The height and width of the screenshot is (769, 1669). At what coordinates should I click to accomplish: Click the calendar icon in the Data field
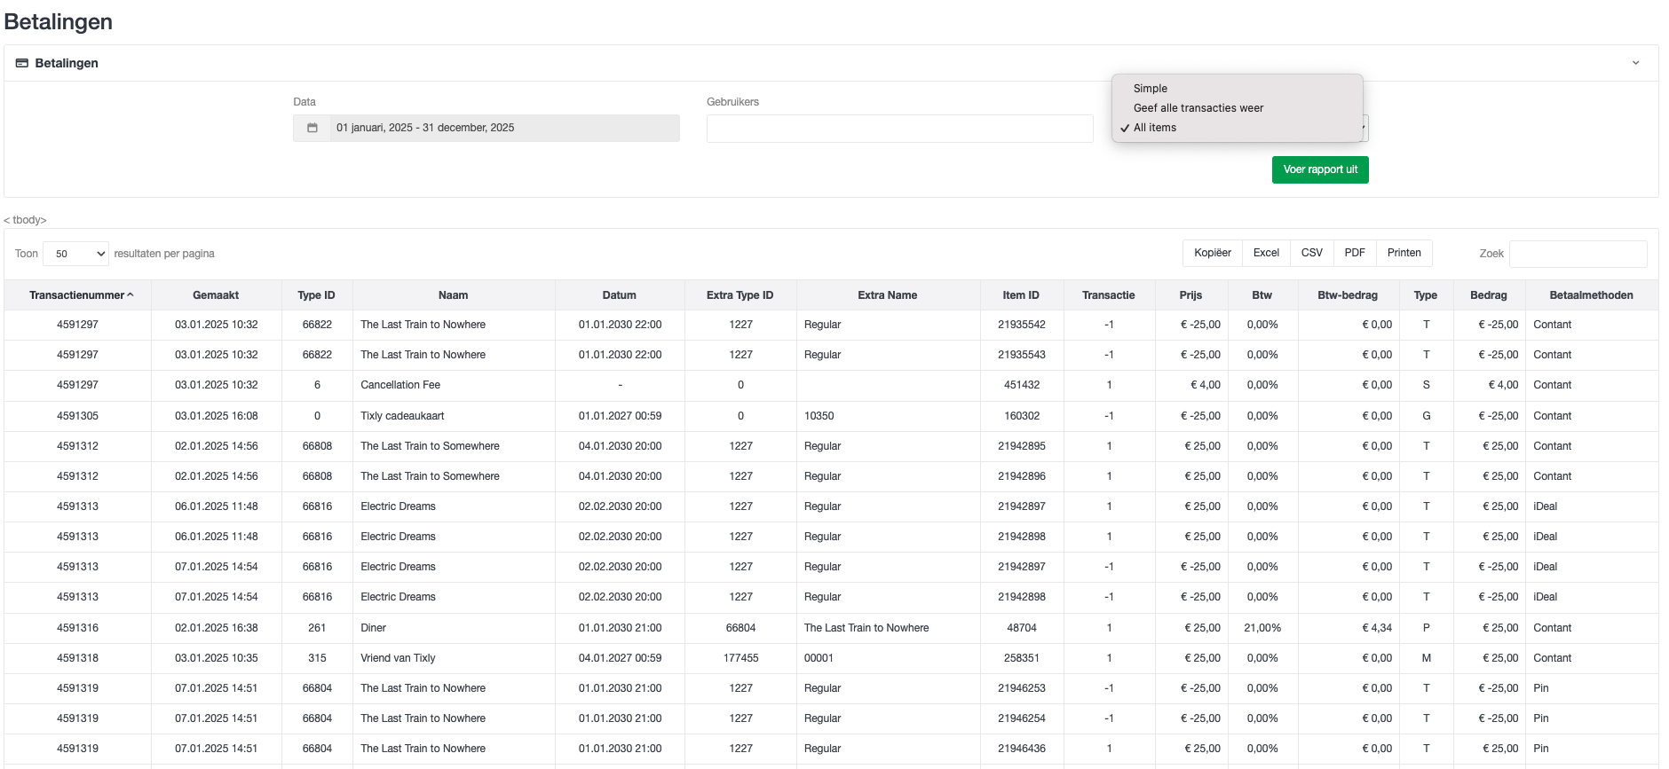(x=312, y=128)
